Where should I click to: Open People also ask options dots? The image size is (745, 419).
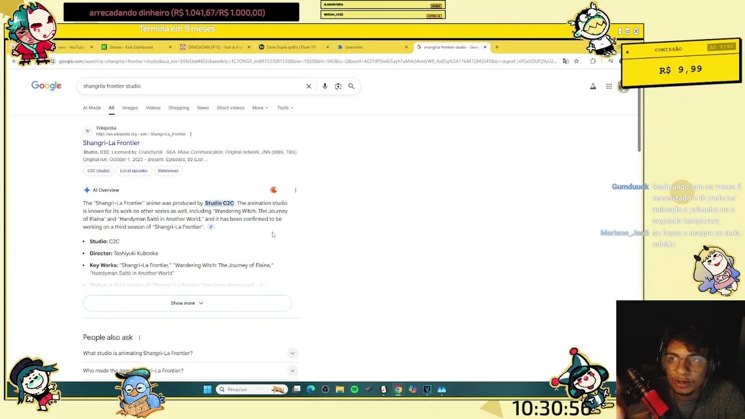(x=139, y=338)
